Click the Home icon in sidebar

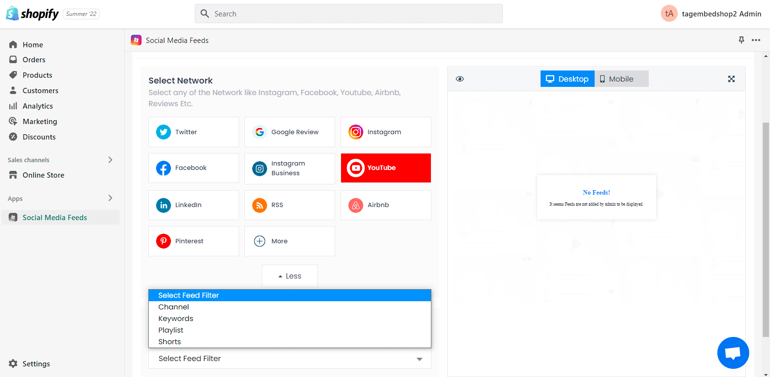pyautogui.click(x=13, y=44)
